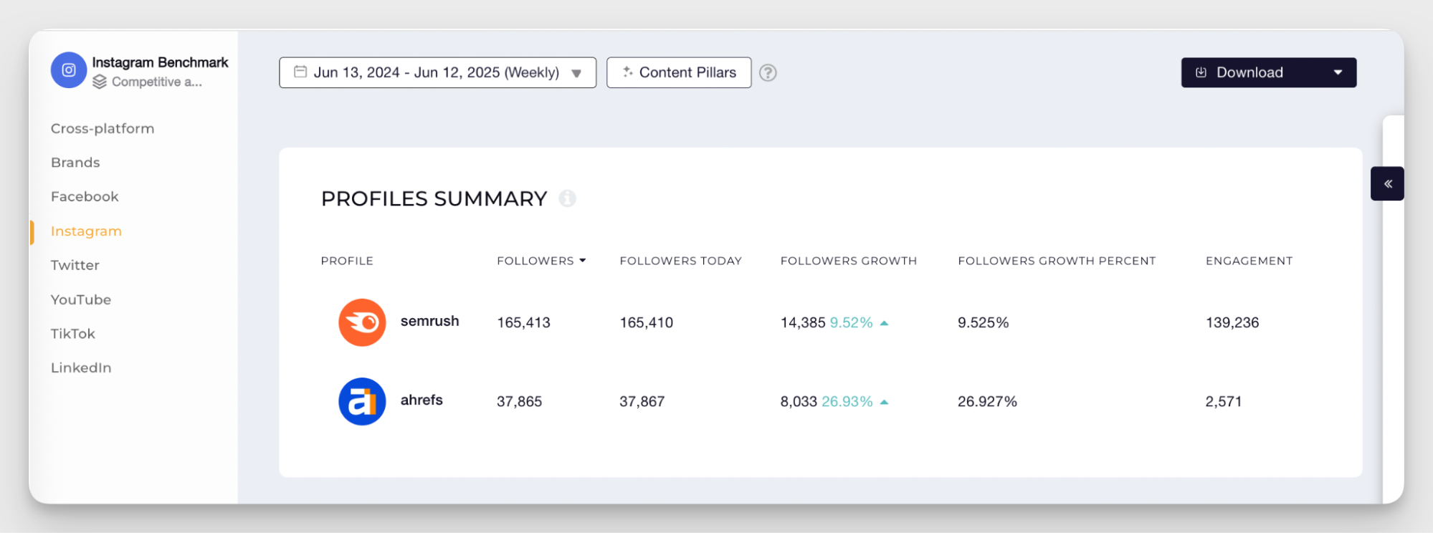This screenshot has height=533, width=1433.
Task: Click semrush growth percent 9.525%
Action: point(984,322)
